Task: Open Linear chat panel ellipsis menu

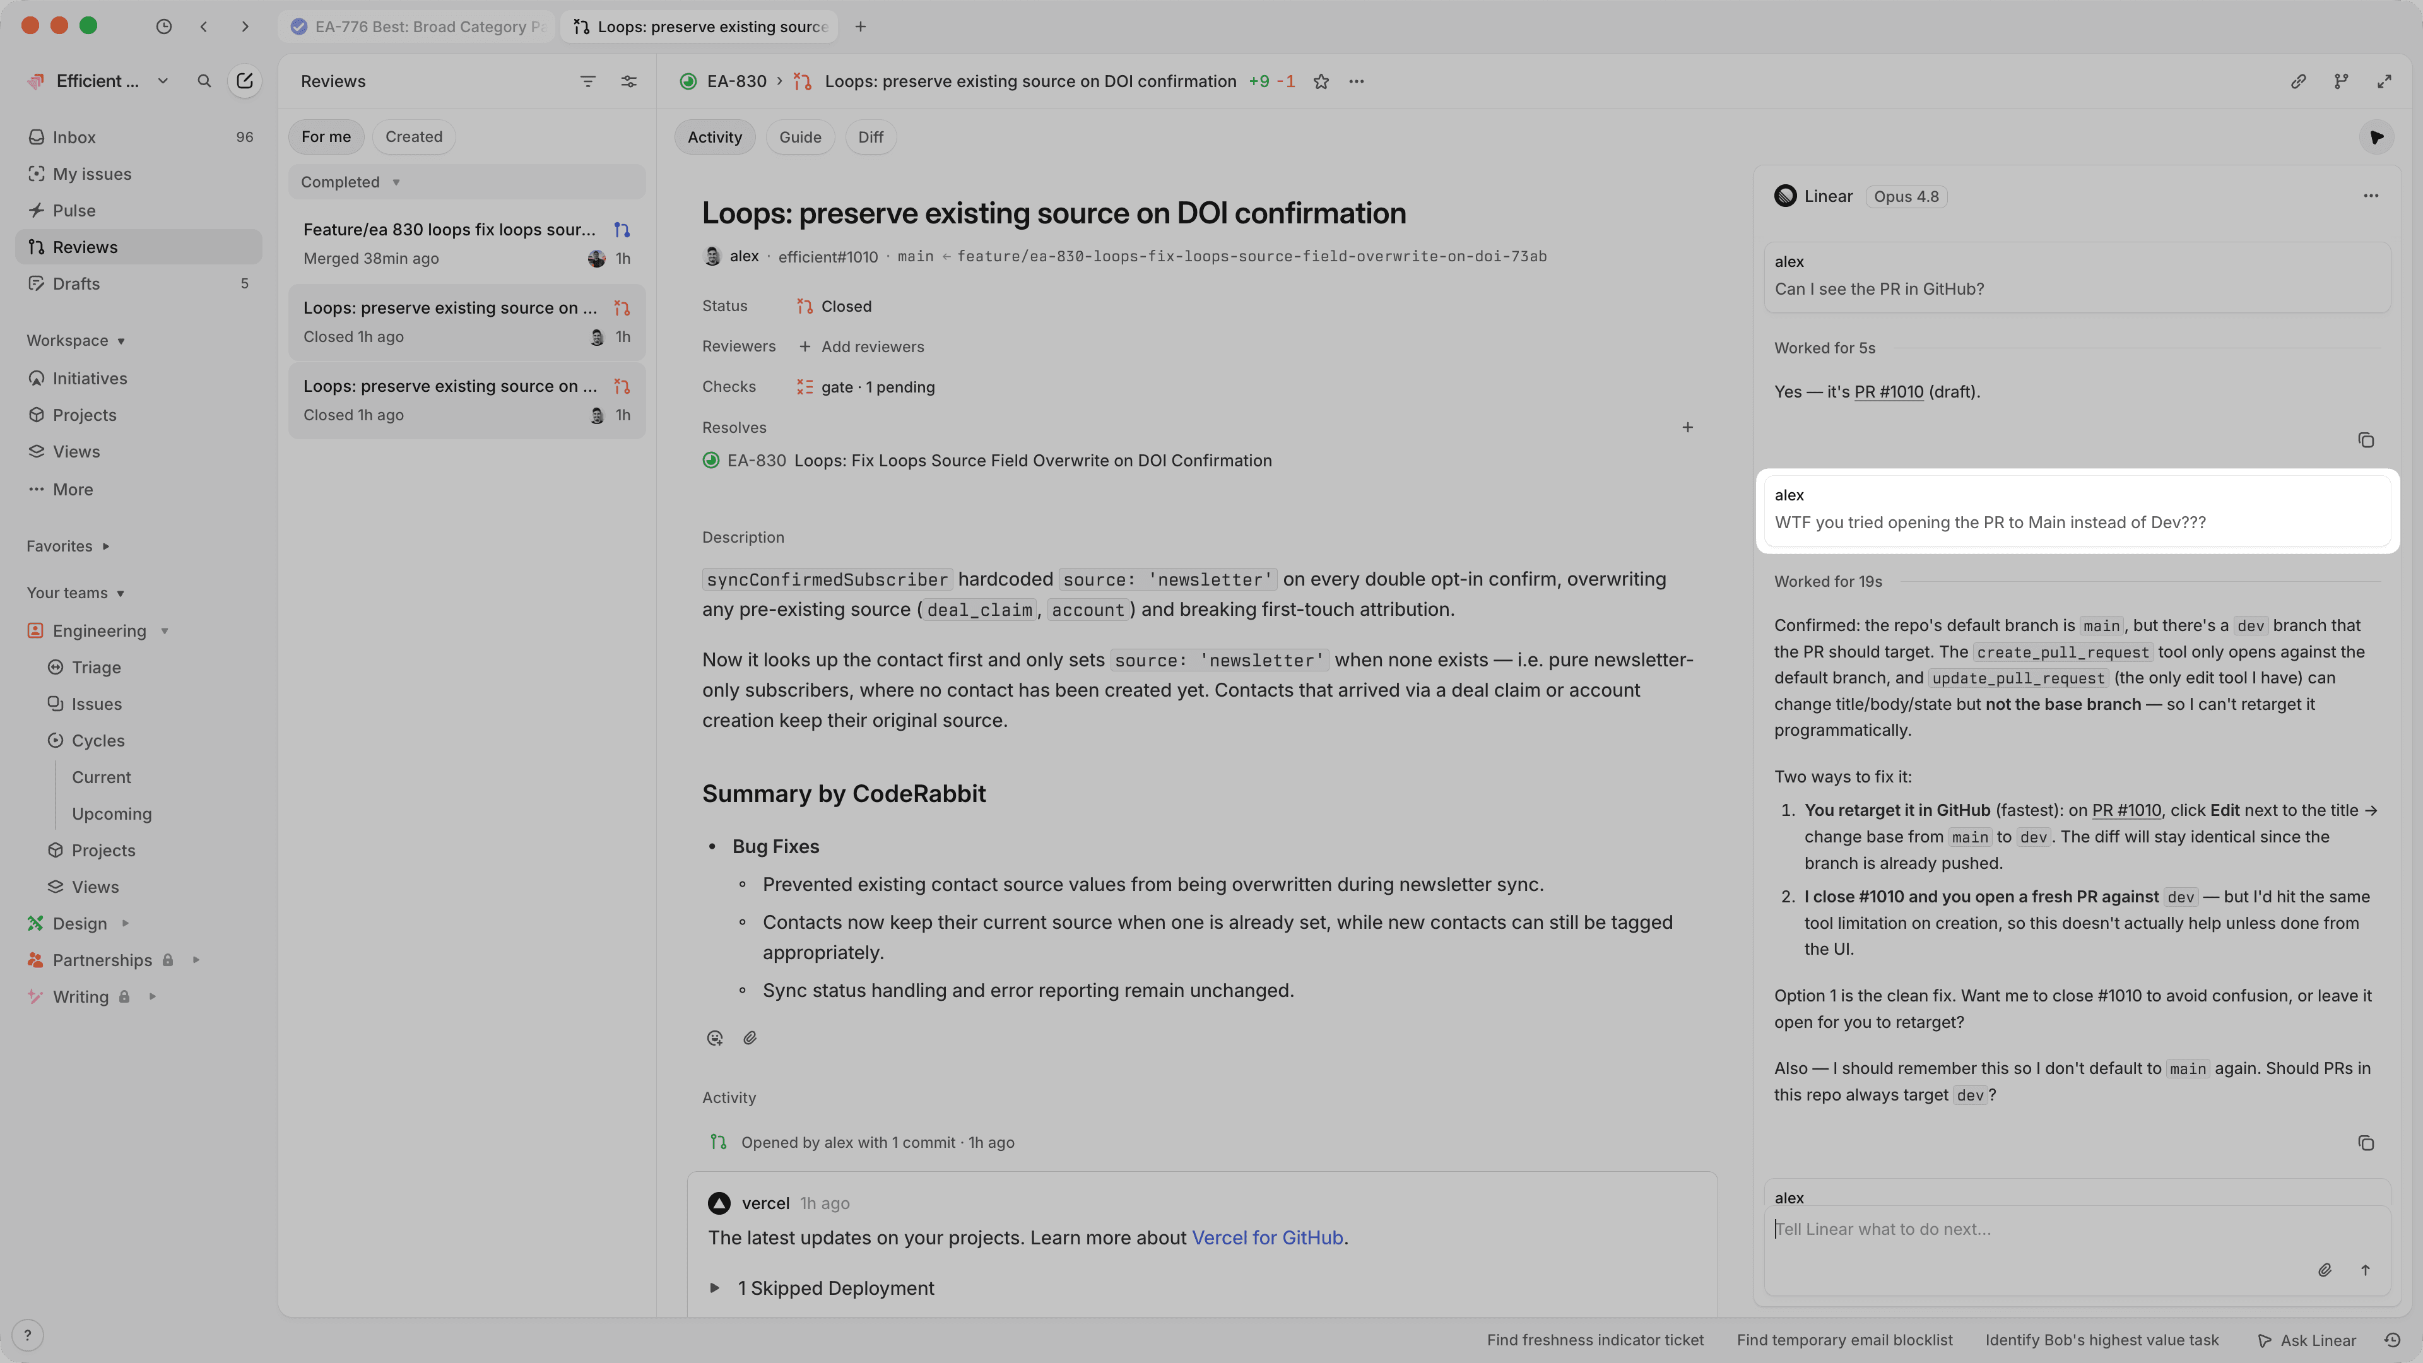Action: click(x=2371, y=196)
